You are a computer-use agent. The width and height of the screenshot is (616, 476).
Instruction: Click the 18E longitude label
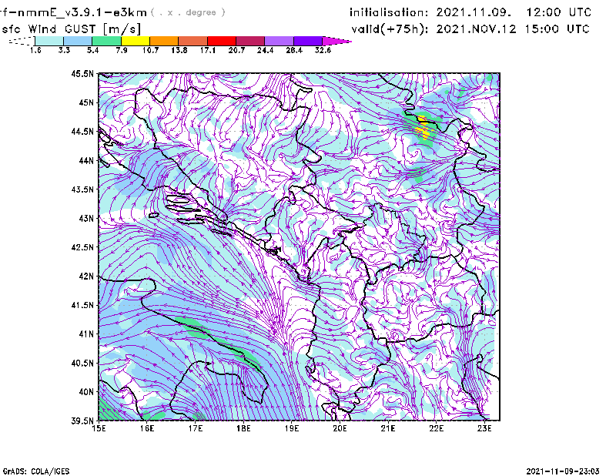(x=243, y=428)
